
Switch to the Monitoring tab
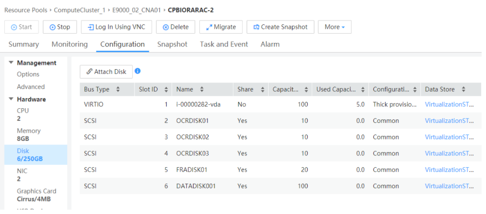point(70,44)
